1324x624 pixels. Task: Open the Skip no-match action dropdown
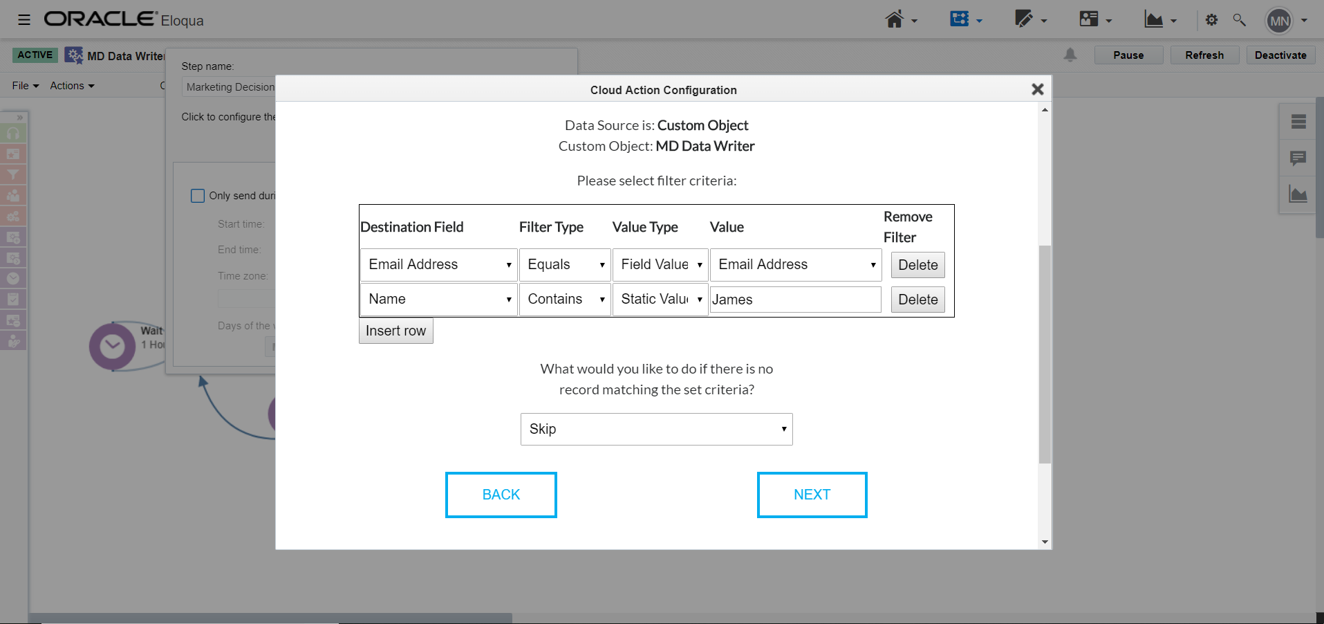coord(656,429)
